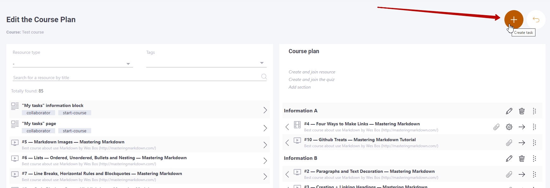
Task: Add #5 Markdown Images with its right chevron
Action: click(265, 145)
